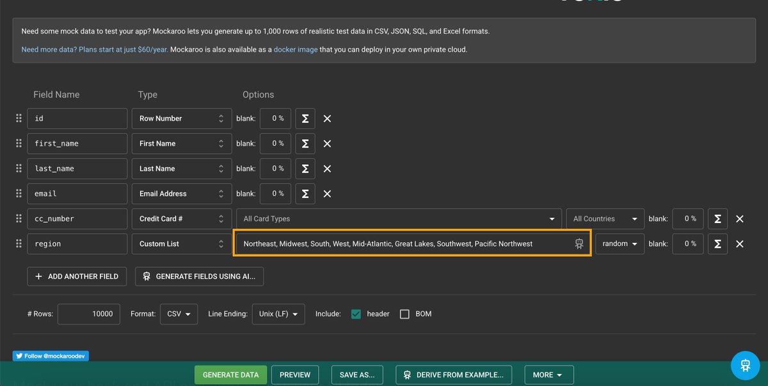This screenshot has width=768, height=386.
Task: Open the All Countries dropdown
Action: point(605,219)
